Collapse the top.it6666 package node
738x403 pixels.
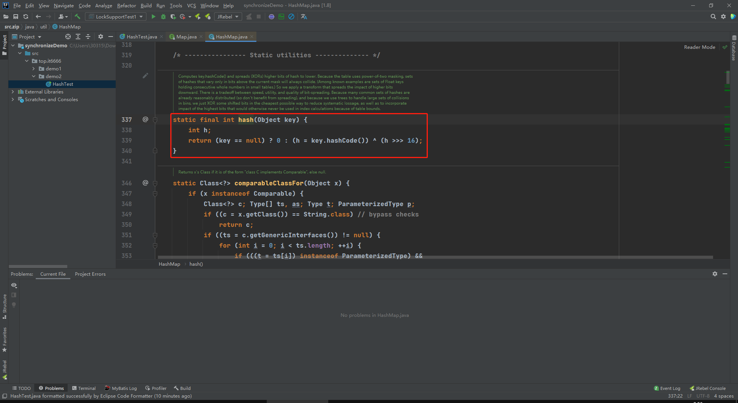(27, 61)
